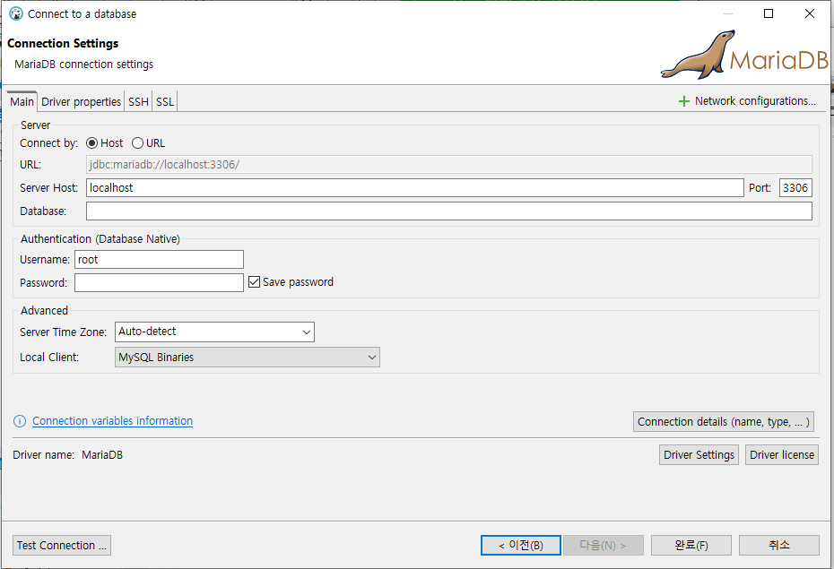Click the "Authentication (Database Native)" group label
Image resolution: width=834 pixels, height=569 pixels.
coord(100,239)
